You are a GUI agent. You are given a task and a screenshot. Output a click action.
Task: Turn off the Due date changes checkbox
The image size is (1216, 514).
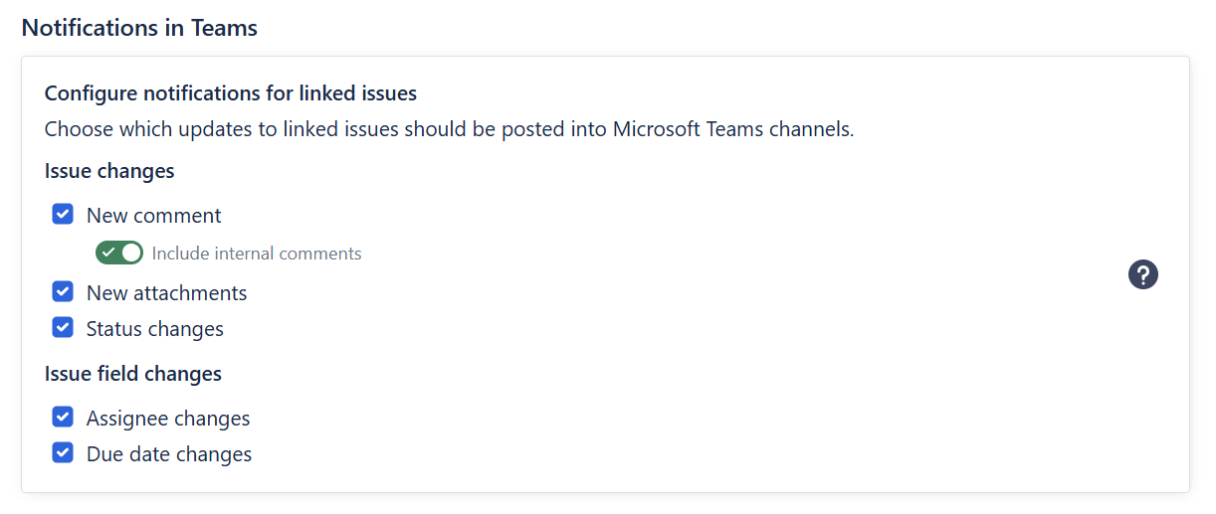(x=63, y=453)
